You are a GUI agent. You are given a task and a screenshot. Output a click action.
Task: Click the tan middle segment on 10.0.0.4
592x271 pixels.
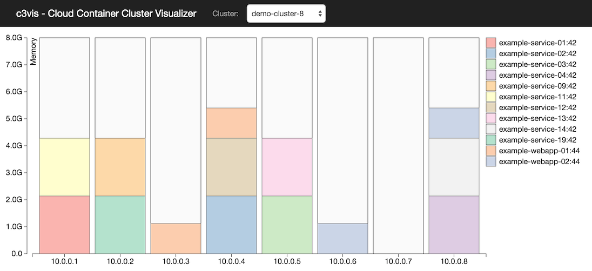click(x=231, y=167)
